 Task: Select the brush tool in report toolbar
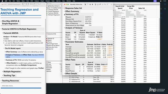[x=98, y=4]
